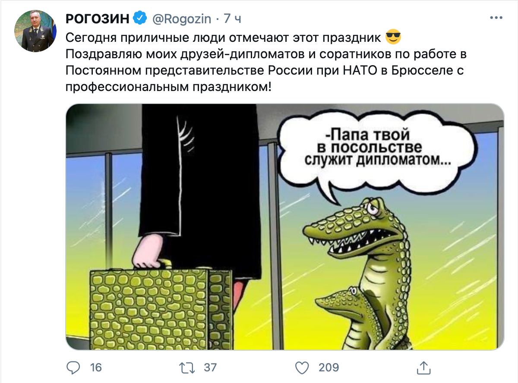Open the share tweet upload icon

422,367
